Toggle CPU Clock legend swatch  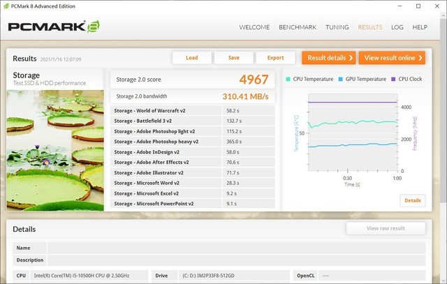coord(393,79)
